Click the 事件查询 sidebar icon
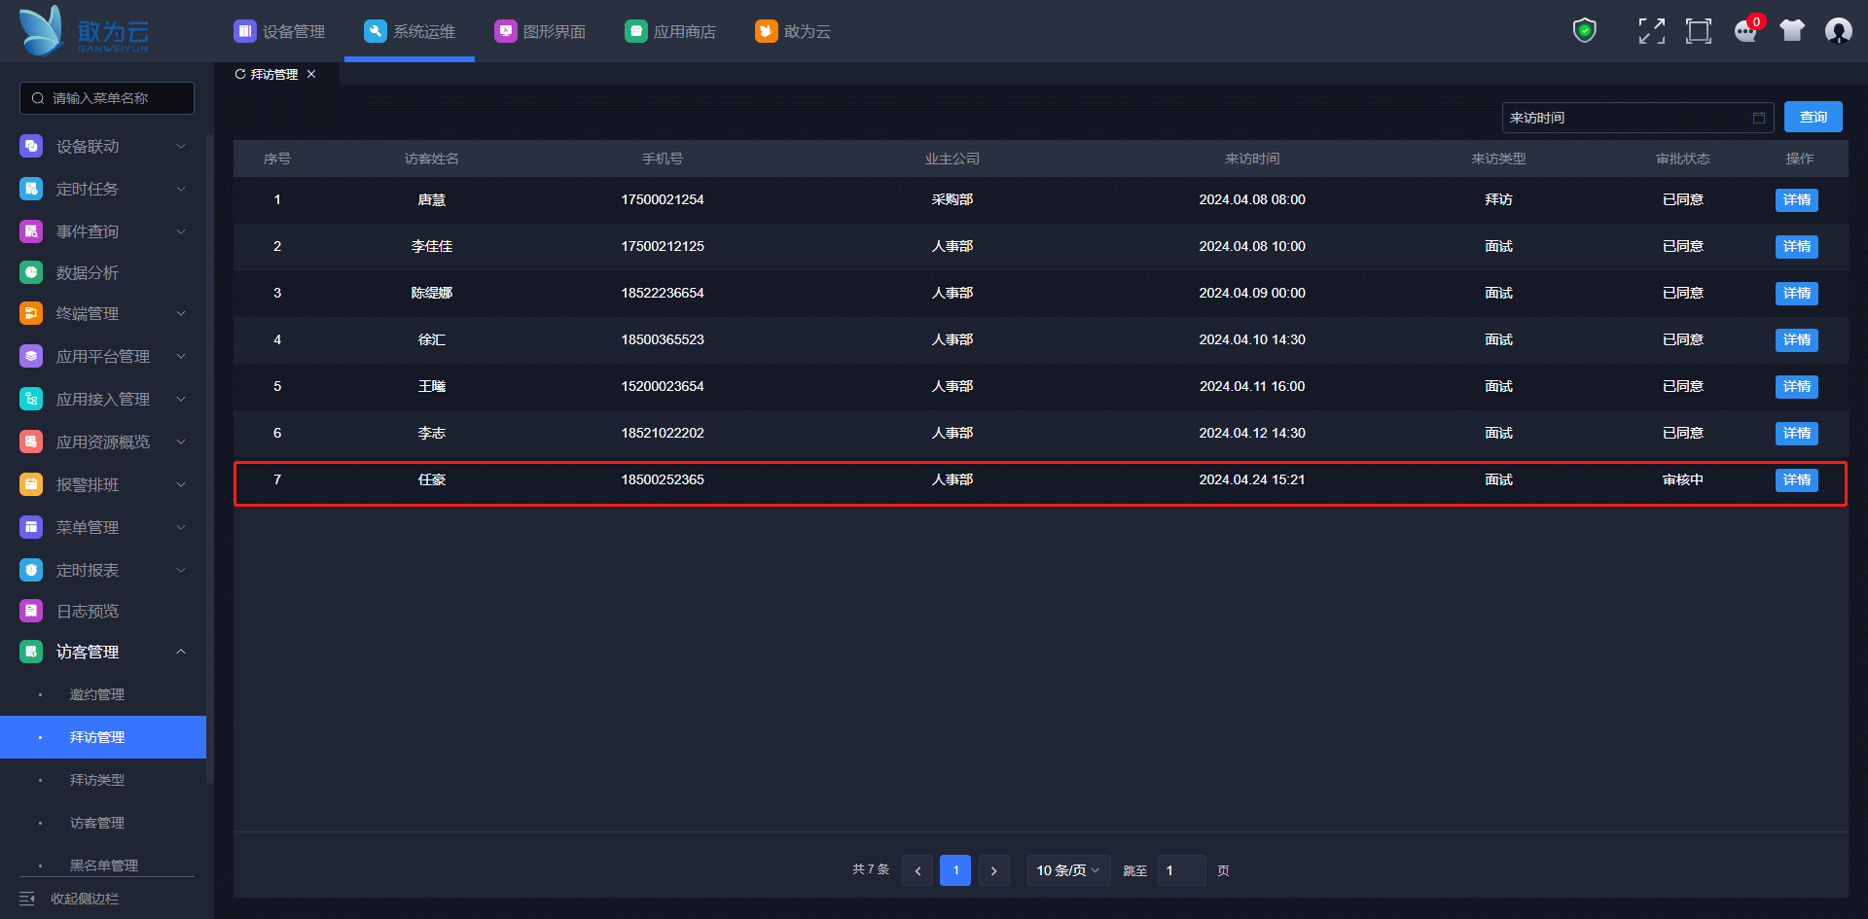 point(31,231)
